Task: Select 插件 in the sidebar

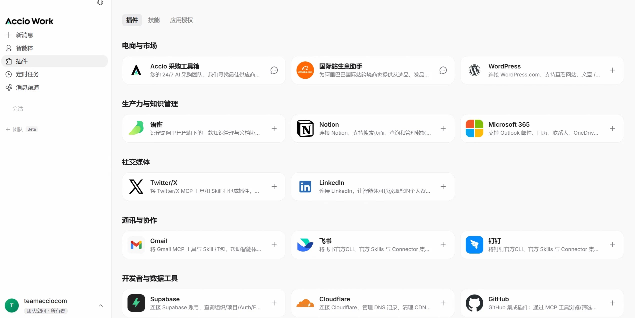Action: [x=54, y=61]
